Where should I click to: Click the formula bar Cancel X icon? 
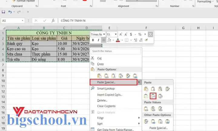pos(36,21)
